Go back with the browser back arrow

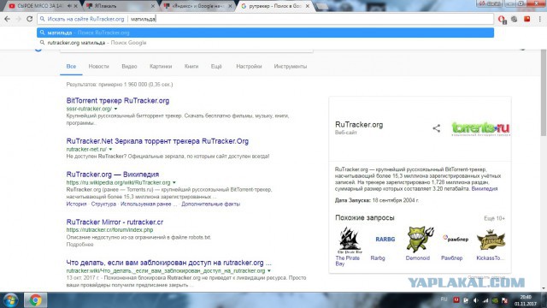coord(8,19)
